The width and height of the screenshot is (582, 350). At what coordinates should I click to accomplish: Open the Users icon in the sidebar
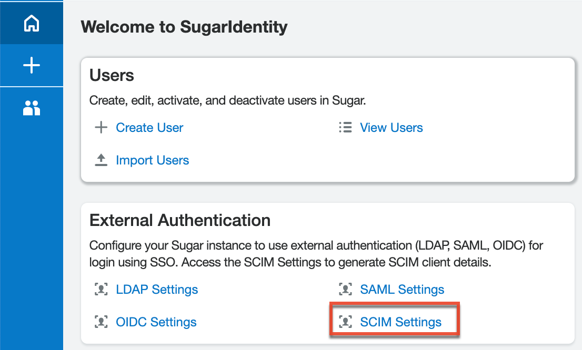(x=32, y=108)
